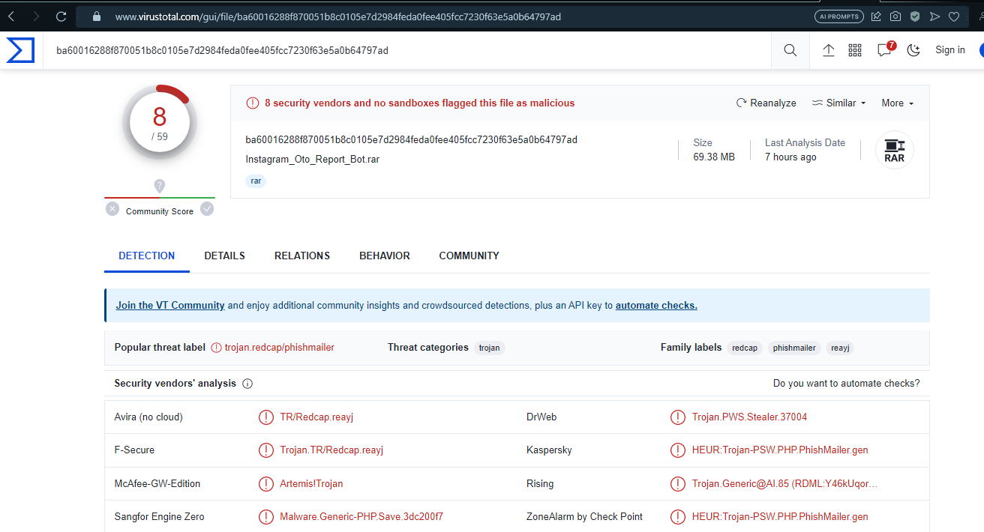Click the camera snapshot icon in address bar
This screenshot has height=532, width=984.
(895, 16)
